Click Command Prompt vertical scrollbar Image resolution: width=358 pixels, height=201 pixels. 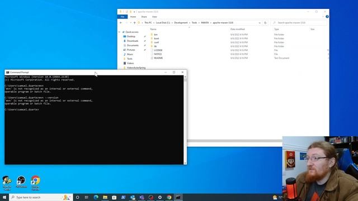(x=185, y=120)
